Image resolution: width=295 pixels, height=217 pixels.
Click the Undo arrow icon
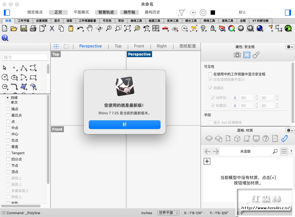(80, 29)
